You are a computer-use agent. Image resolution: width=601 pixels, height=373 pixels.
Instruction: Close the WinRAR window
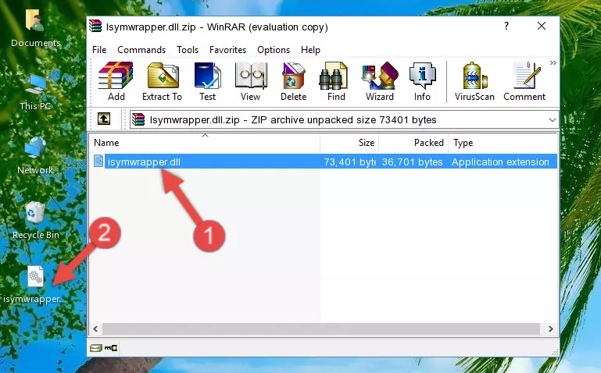tap(542, 26)
